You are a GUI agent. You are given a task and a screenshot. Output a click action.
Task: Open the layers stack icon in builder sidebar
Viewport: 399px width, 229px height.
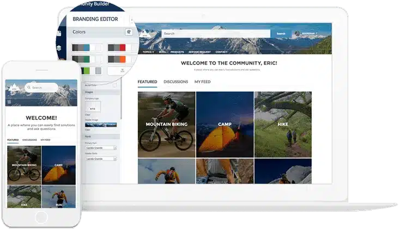coord(59,48)
